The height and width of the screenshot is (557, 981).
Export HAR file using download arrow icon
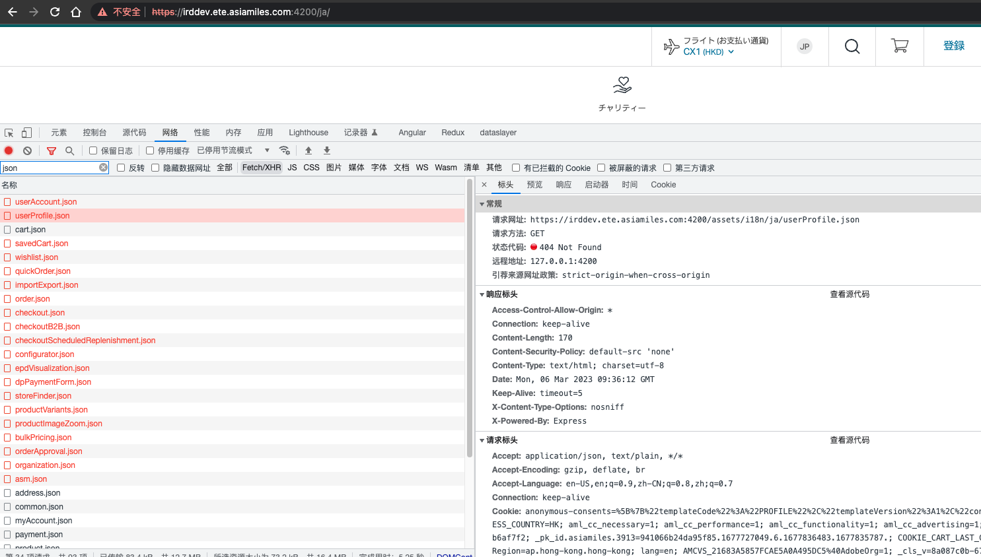326,150
